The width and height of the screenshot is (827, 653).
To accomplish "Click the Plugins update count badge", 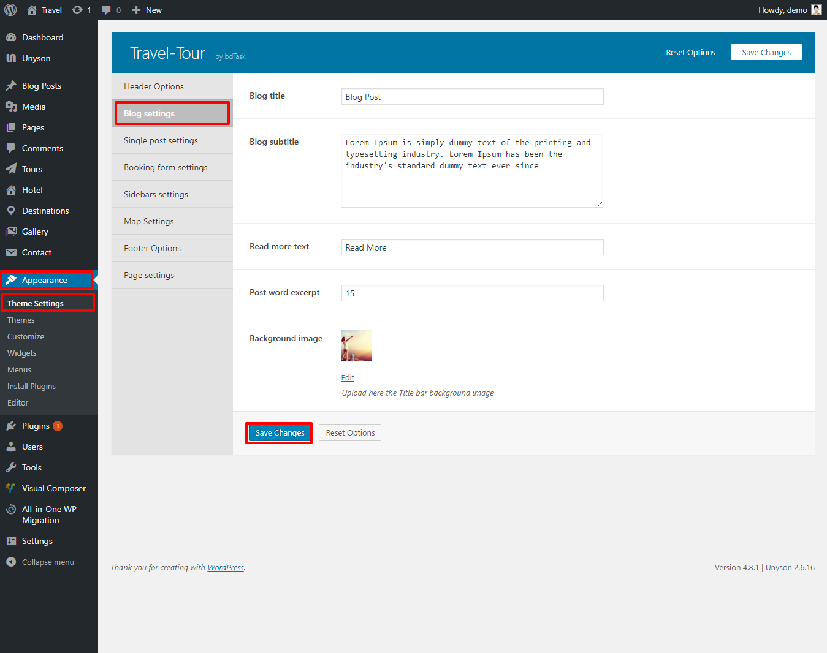I will 58,426.
